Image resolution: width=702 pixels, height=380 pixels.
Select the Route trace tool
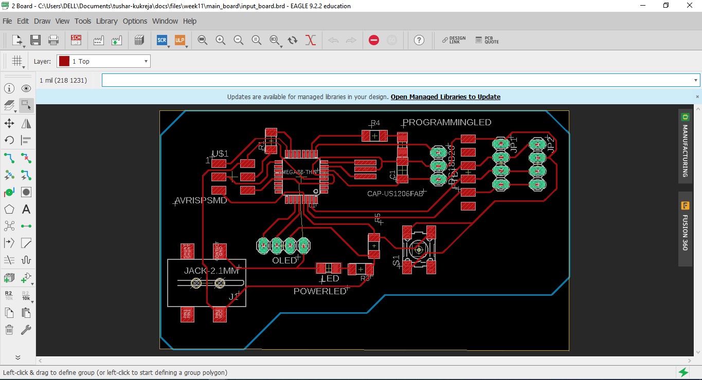(9, 158)
